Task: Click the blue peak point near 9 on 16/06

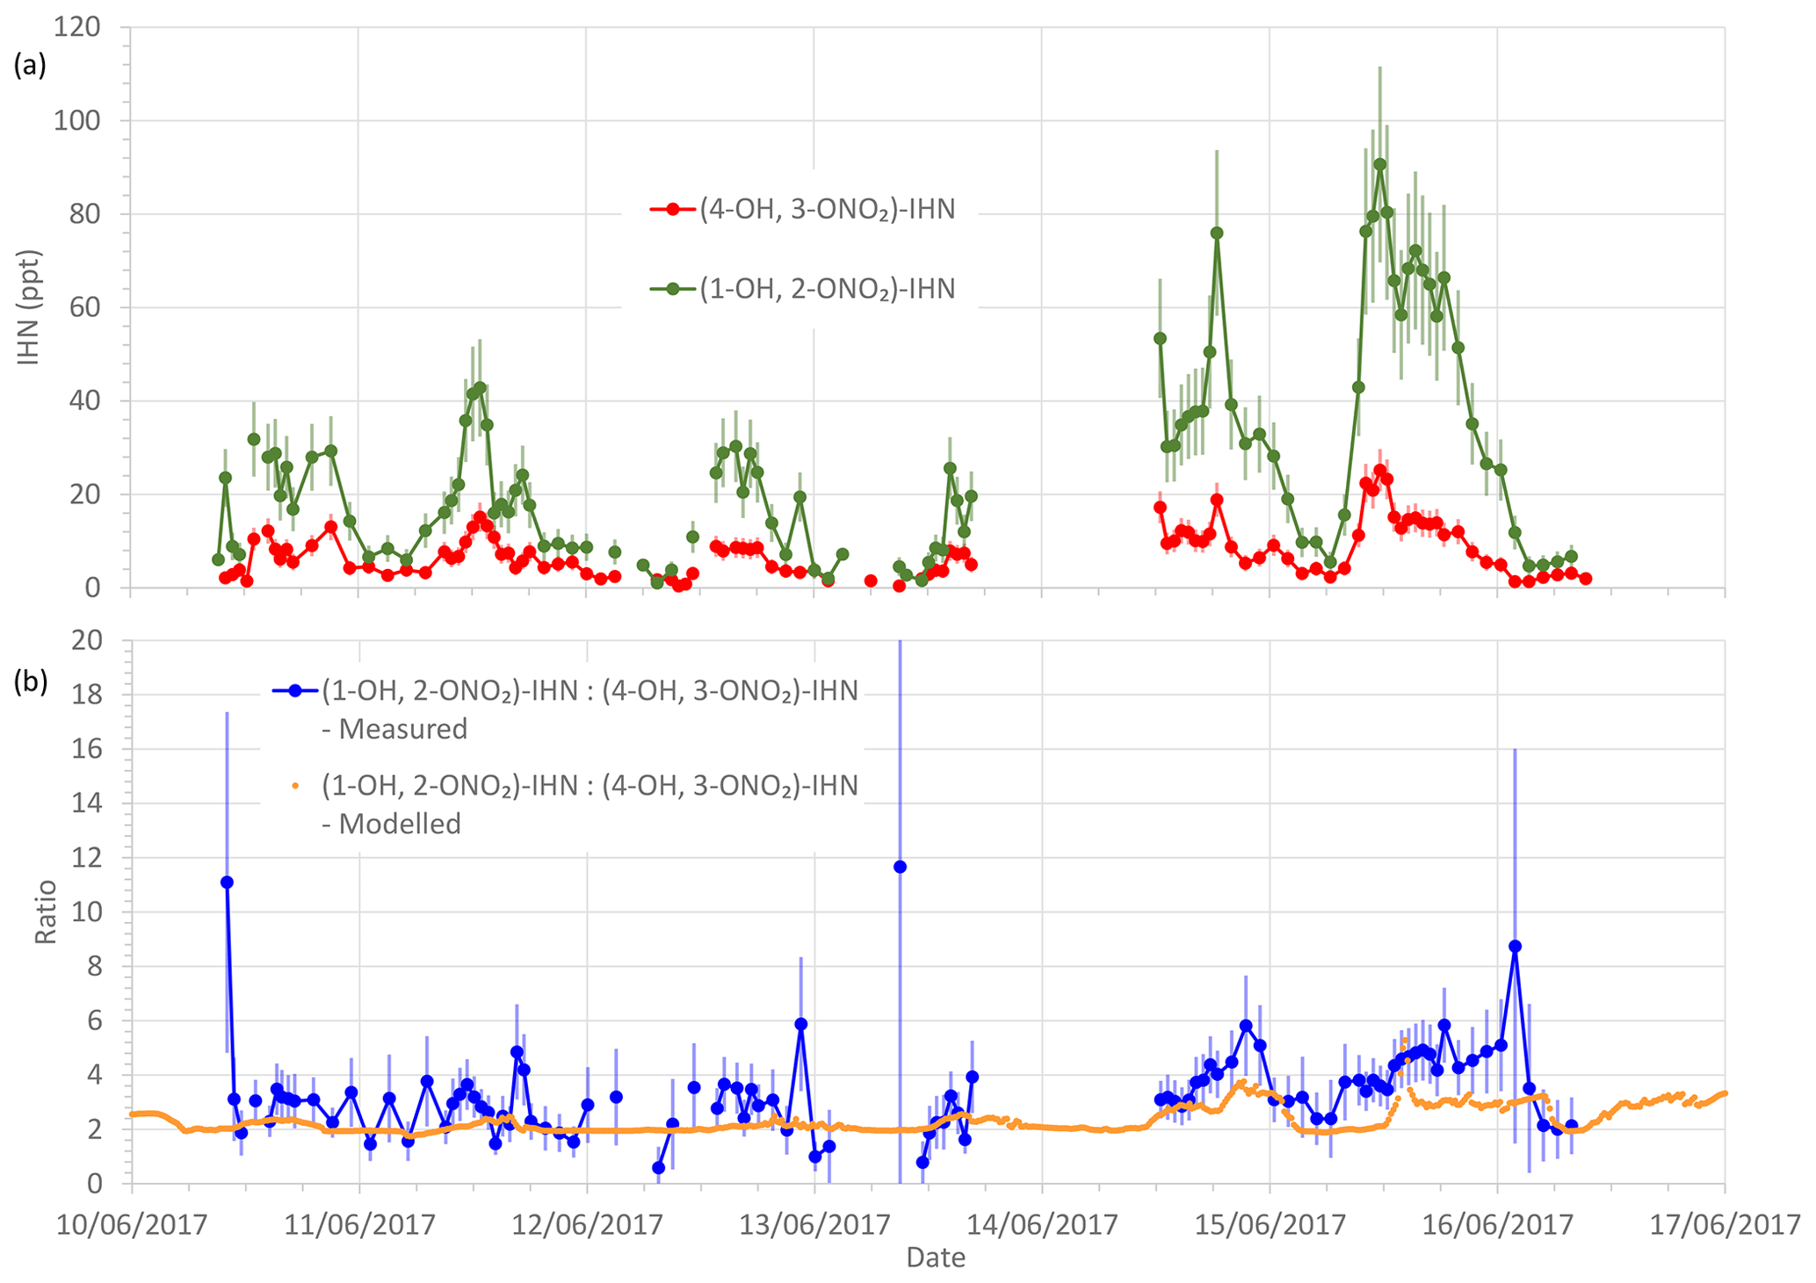Action: 1515,946
